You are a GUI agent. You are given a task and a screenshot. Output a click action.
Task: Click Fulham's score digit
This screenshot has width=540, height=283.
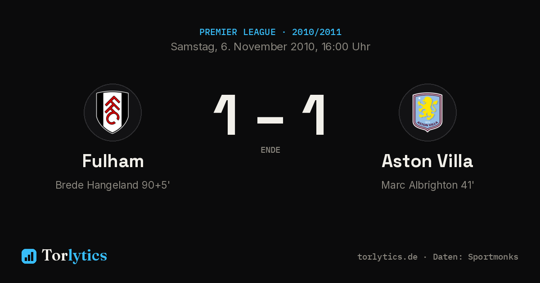point(226,115)
